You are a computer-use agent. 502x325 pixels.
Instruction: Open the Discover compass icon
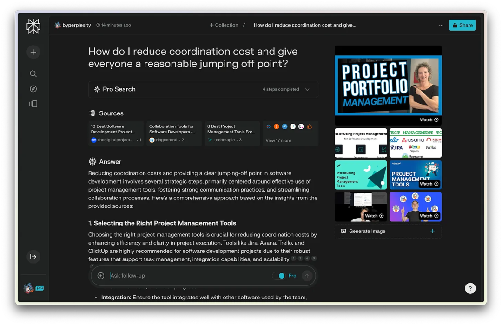[33, 89]
